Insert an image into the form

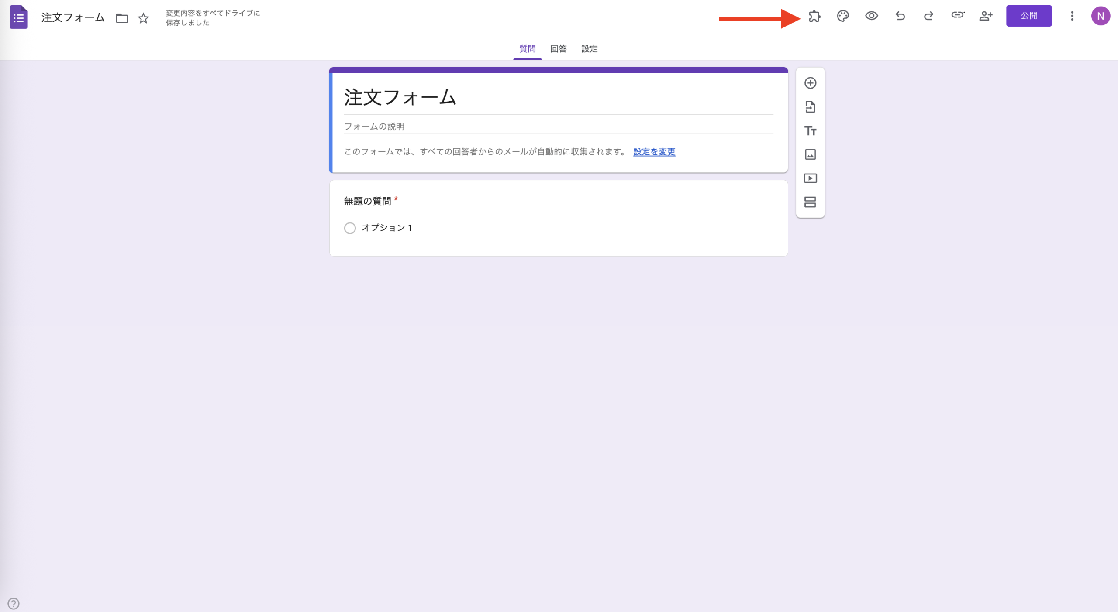(810, 154)
